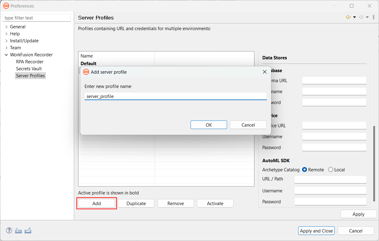
Task: Click the Service URL field
Action: point(334,125)
